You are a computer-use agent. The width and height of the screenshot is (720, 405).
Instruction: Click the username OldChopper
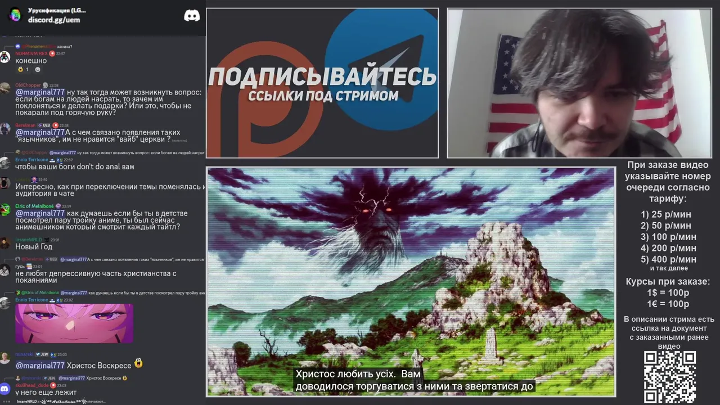[x=28, y=85]
